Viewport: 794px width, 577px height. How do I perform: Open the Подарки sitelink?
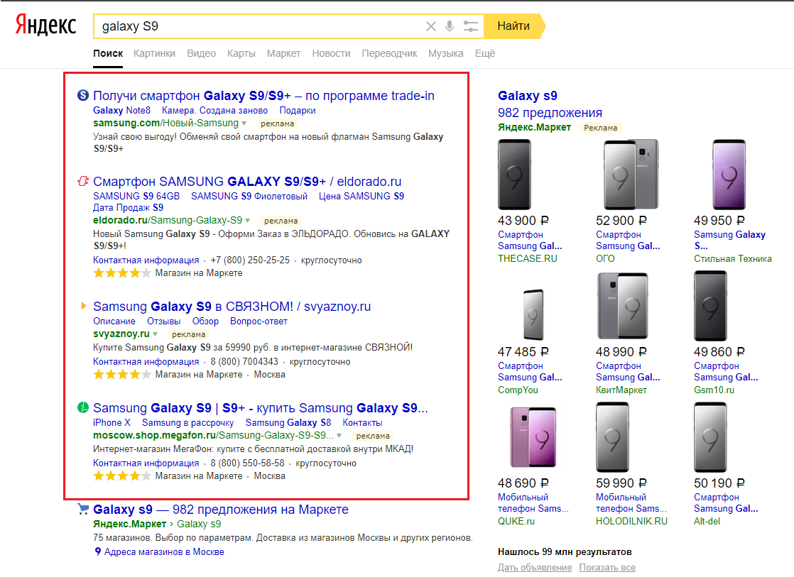pyautogui.click(x=298, y=110)
